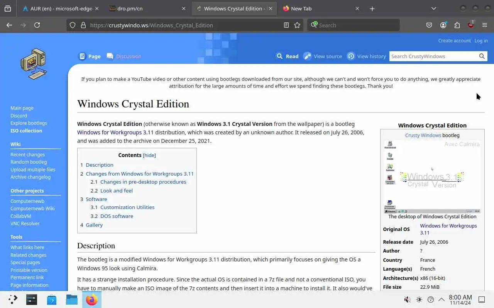Screen dimensions: 494x308
Task: Jump to Changes in pre-desktop procedures
Action: pyautogui.click(x=143, y=182)
